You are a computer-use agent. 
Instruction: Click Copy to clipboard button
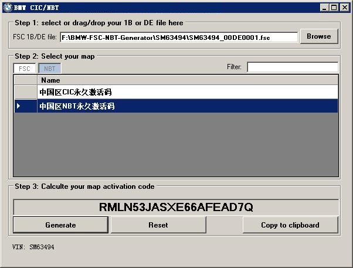pos(290,225)
